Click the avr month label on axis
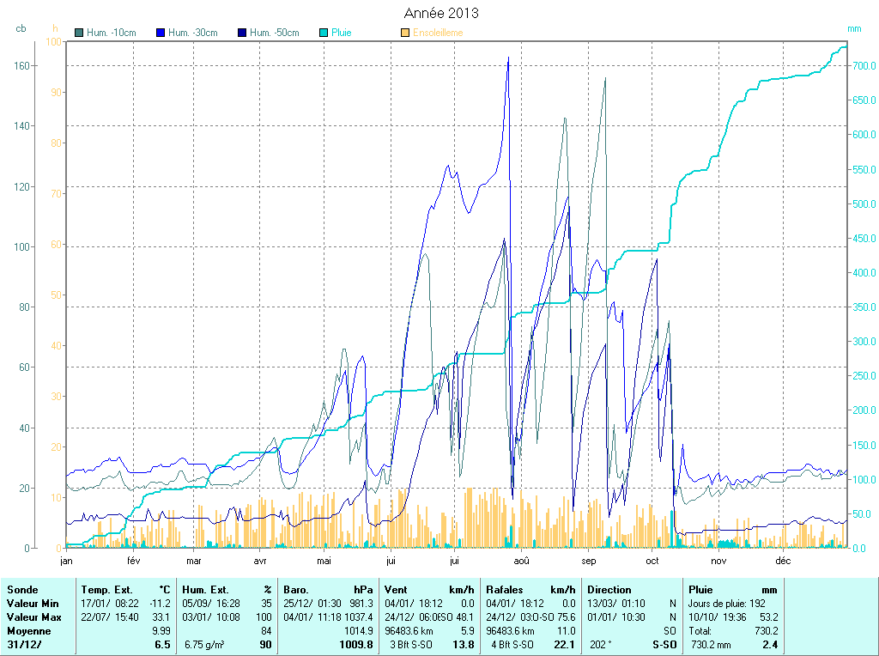 point(260,561)
